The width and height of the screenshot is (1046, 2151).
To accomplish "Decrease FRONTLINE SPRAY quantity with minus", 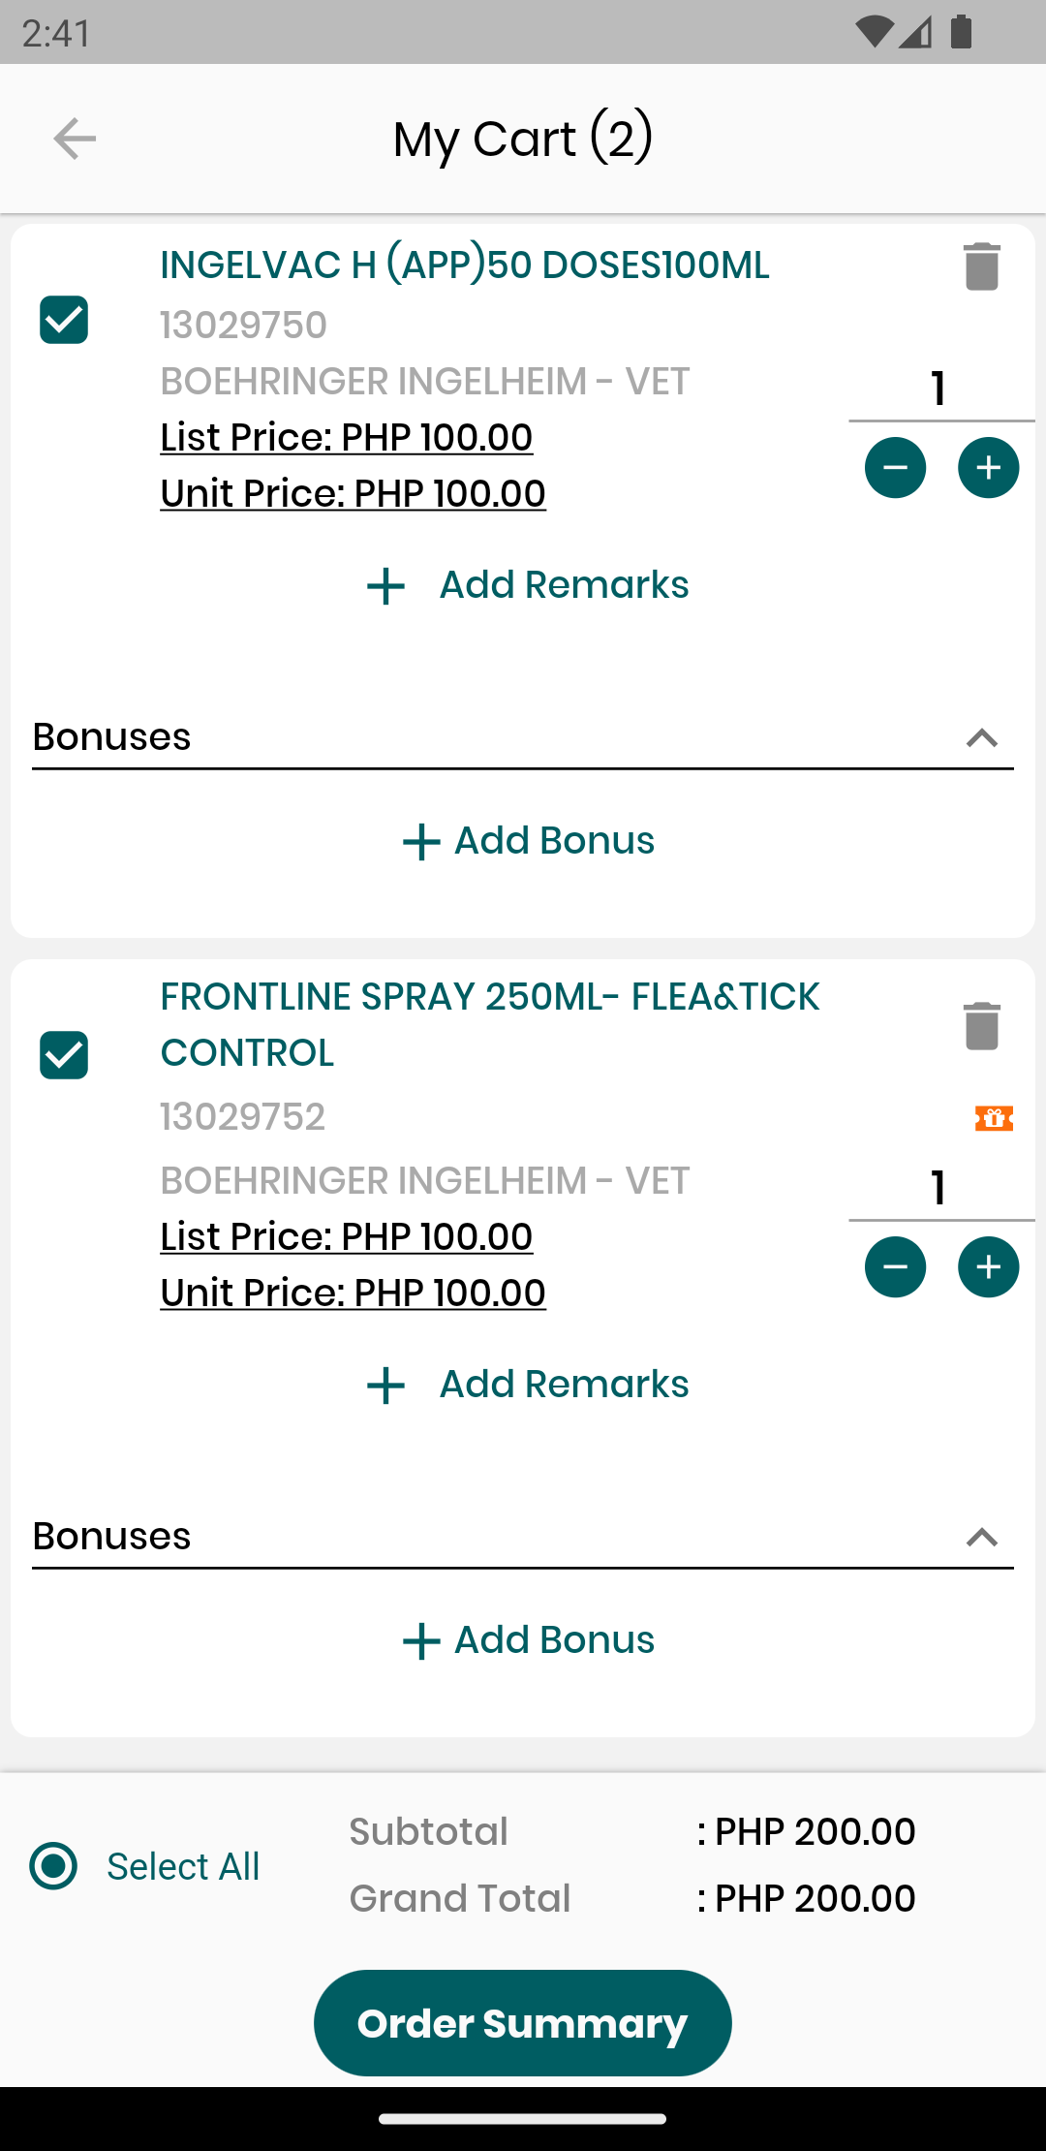I will tap(895, 1267).
